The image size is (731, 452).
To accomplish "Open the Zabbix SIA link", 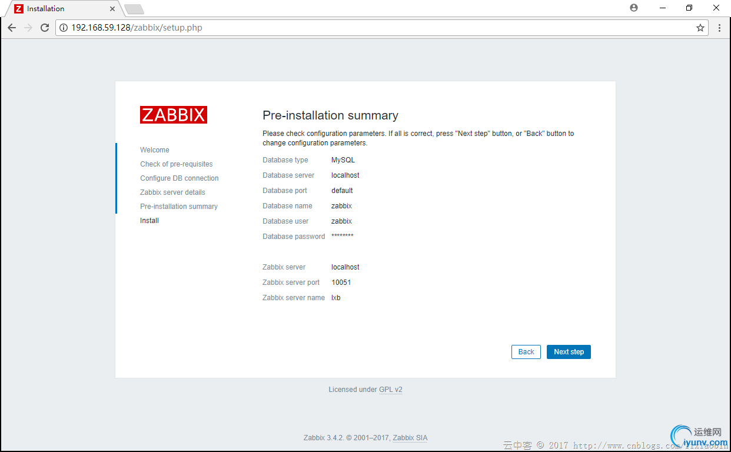I will click(x=410, y=438).
